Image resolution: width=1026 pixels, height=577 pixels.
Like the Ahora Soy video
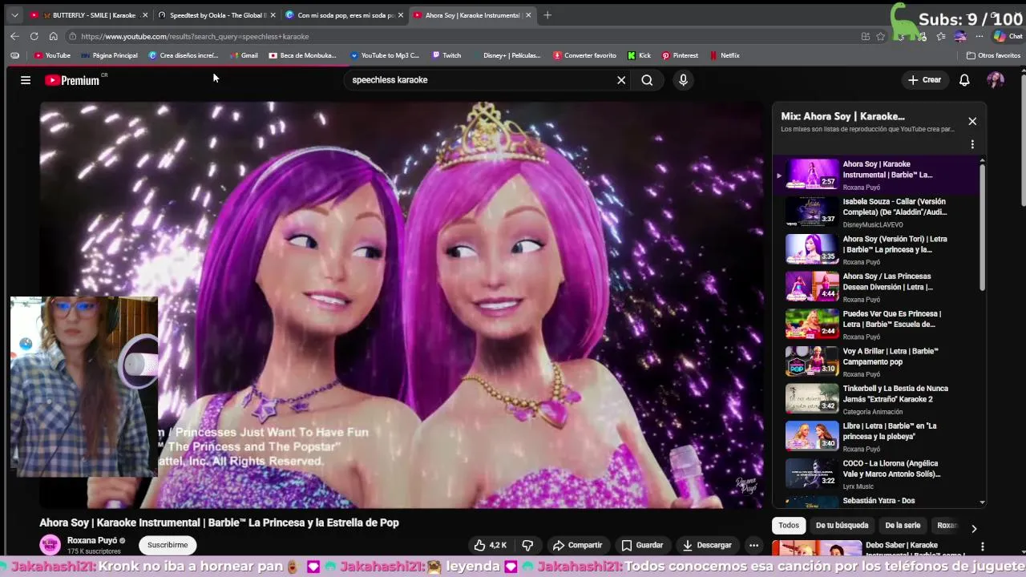pos(490,545)
